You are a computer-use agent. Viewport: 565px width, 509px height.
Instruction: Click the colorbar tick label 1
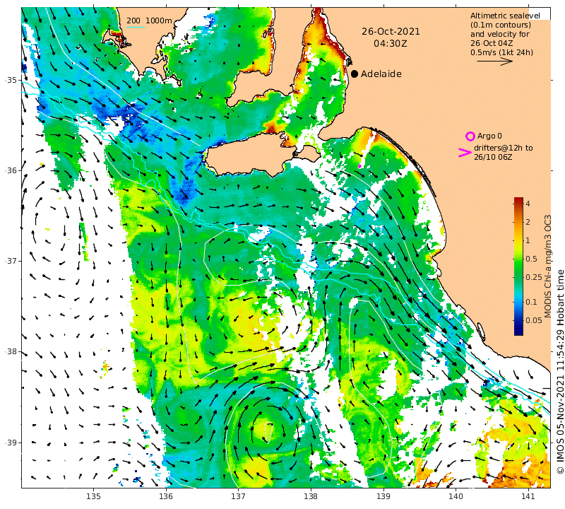pyautogui.click(x=528, y=240)
